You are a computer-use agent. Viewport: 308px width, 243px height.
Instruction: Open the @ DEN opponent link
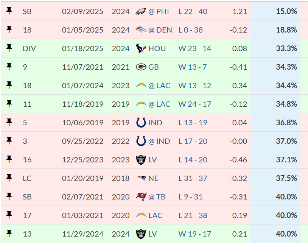[x=160, y=30]
